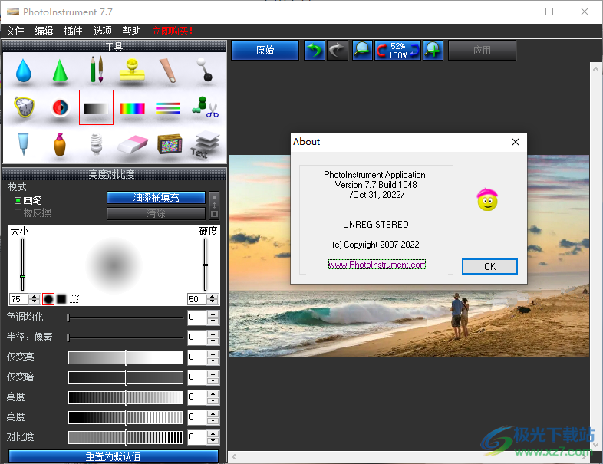Click the zoom out magnifier
The height and width of the screenshot is (464, 603).
[362, 51]
